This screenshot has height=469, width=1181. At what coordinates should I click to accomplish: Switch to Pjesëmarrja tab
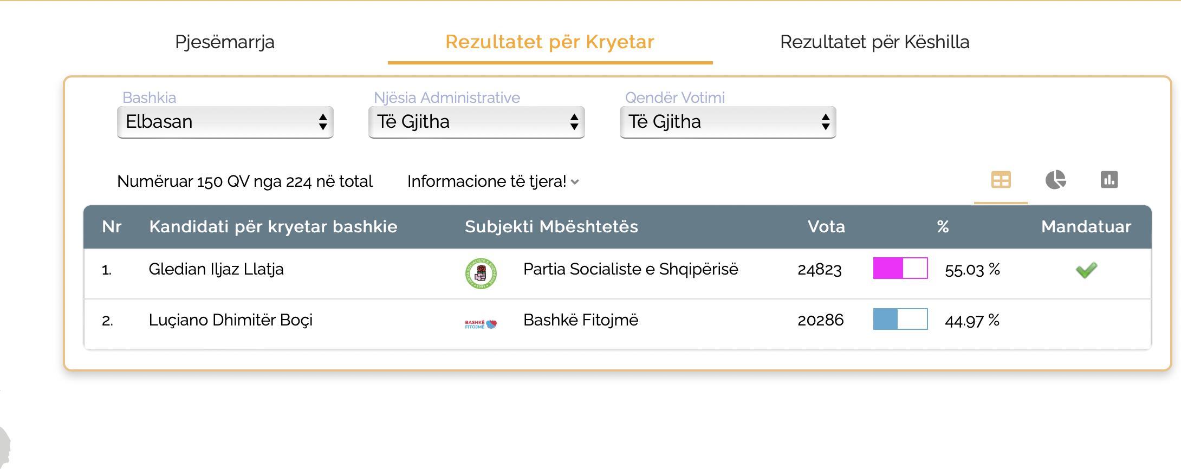[x=225, y=42]
